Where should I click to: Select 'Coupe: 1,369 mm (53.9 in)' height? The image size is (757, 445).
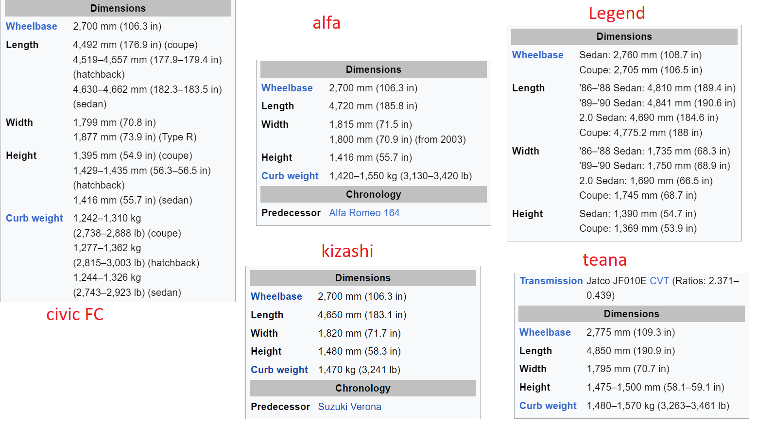coord(638,228)
